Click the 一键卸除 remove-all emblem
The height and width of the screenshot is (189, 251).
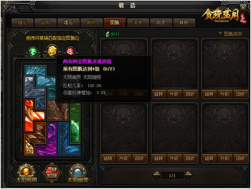point(52,173)
